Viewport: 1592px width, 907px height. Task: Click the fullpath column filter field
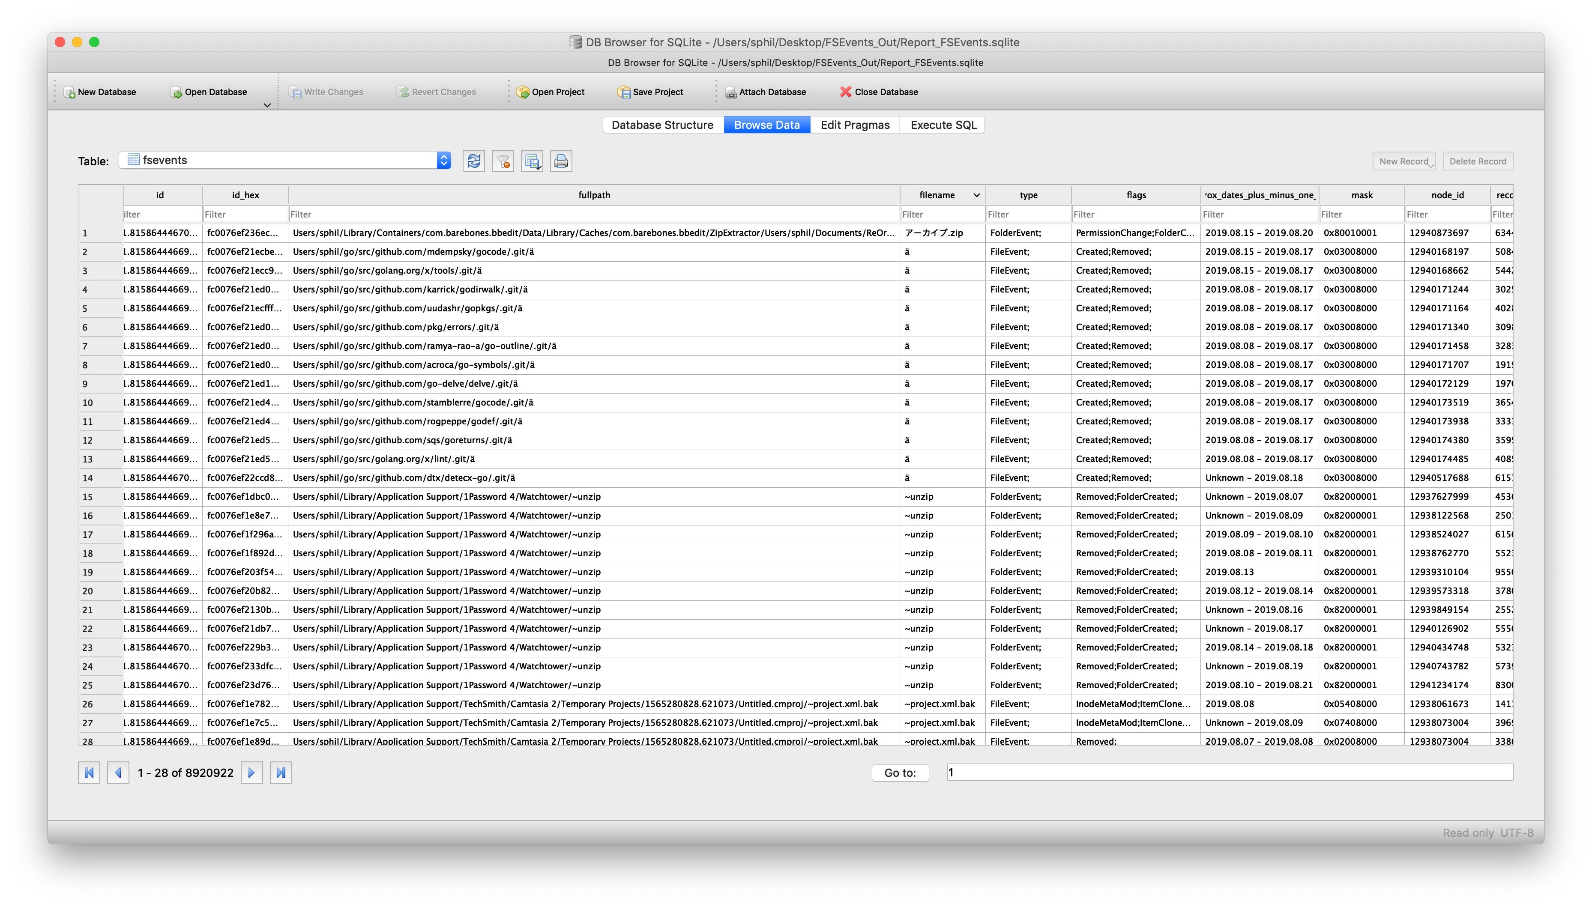593,214
